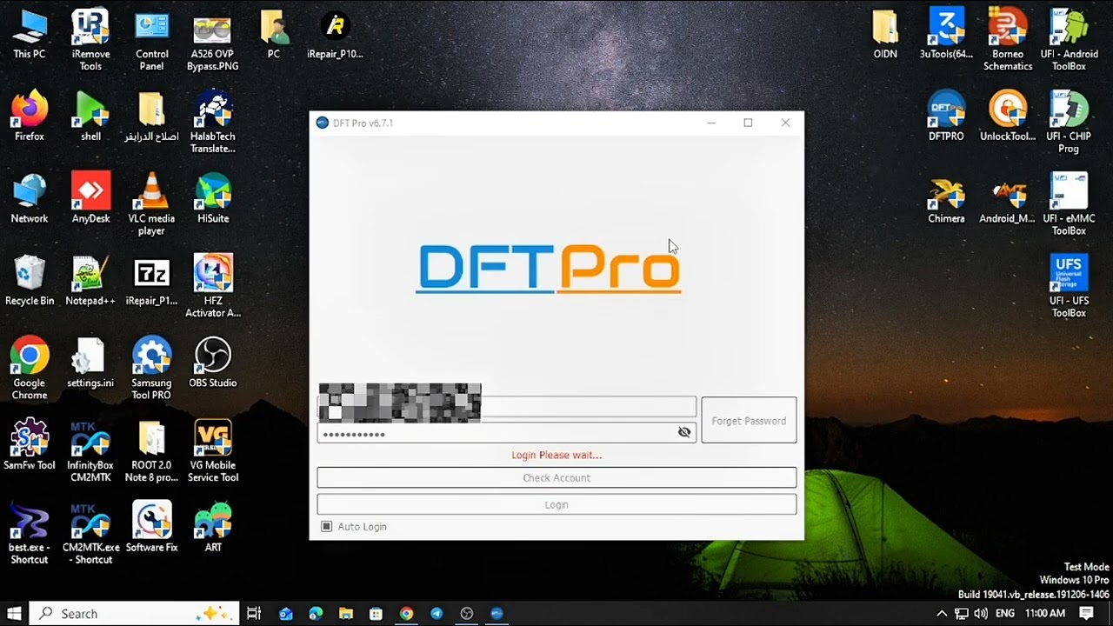The height and width of the screenshot is (626, 1113).
Task: Open HalabTech Translate shortcut
Action: (x=212, y=123)
